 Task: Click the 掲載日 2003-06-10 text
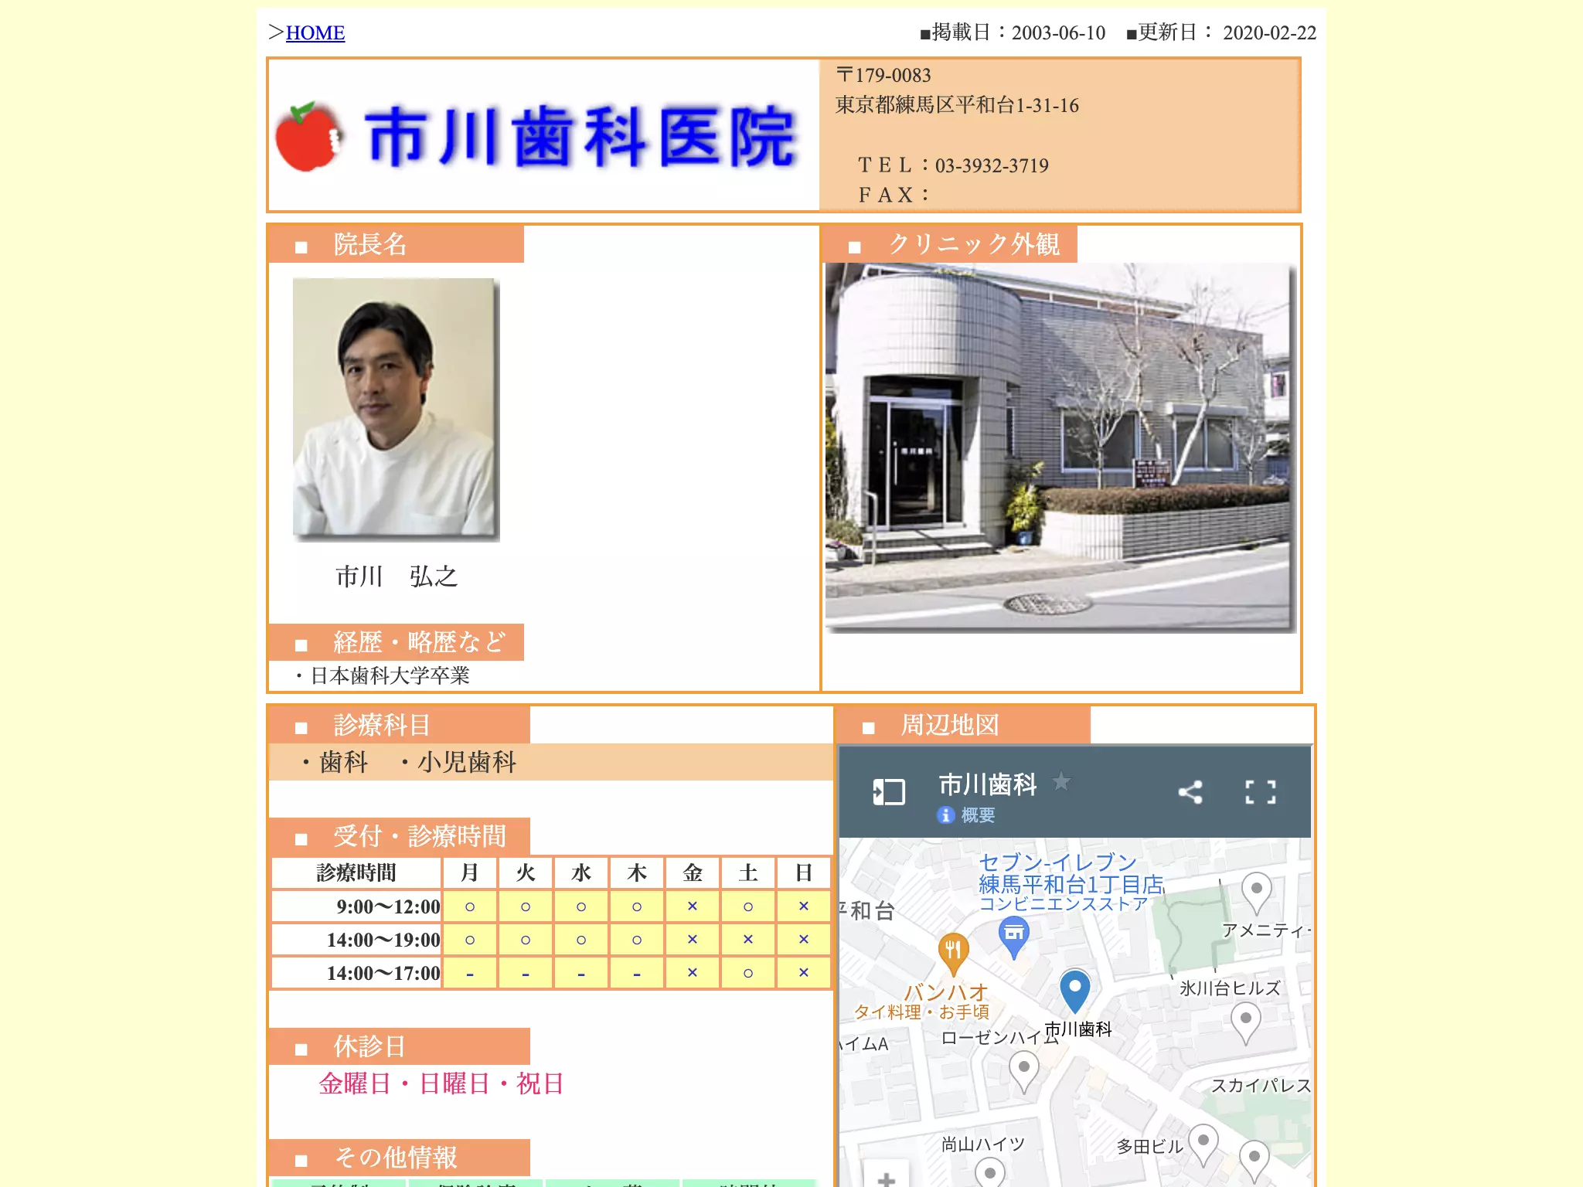[x=1013, y=32]
